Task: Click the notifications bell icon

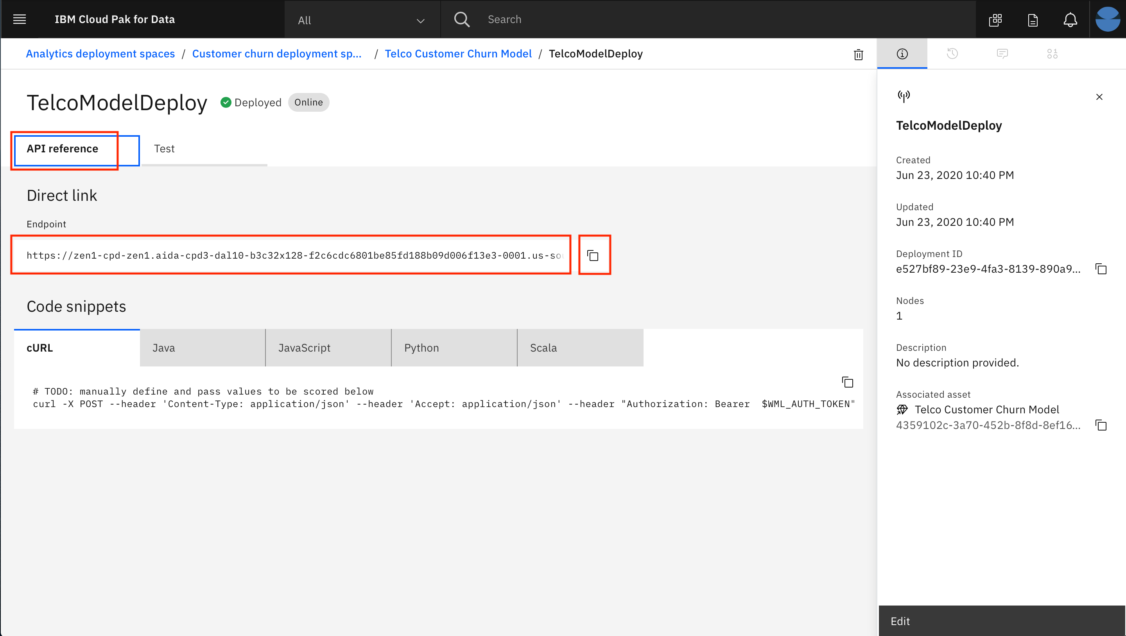Action: tap(1070, 20)
